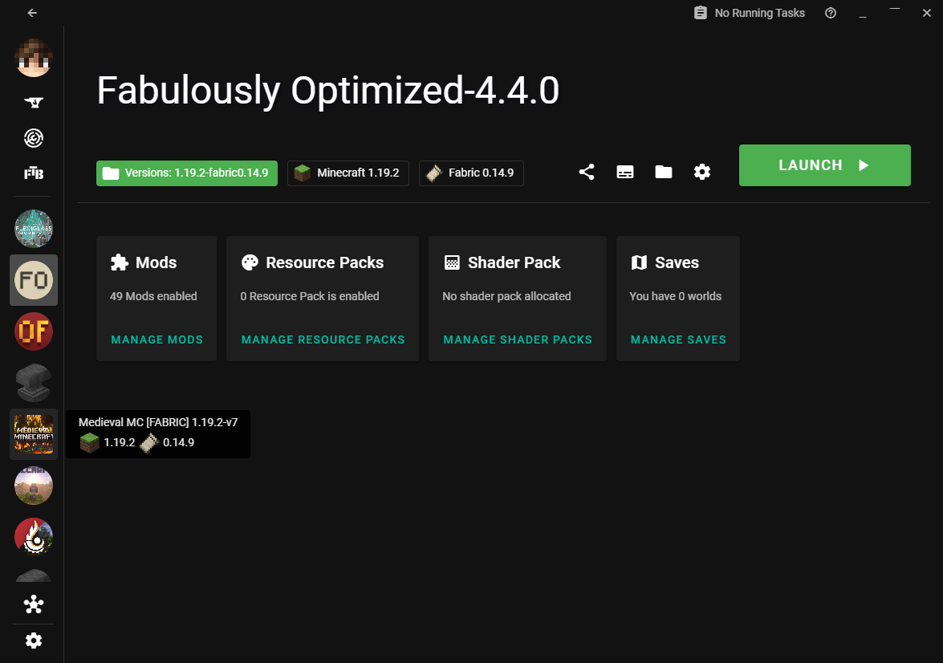This screenshot has width=943, height=663.
Task: Click 'You have 0 worlds' text
Action: click(676, 296)
